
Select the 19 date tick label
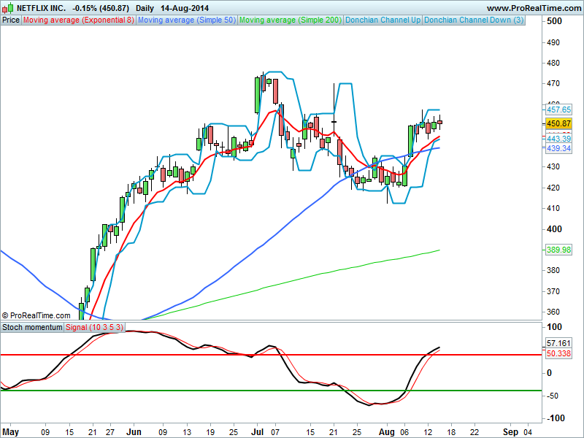(210, 432)
